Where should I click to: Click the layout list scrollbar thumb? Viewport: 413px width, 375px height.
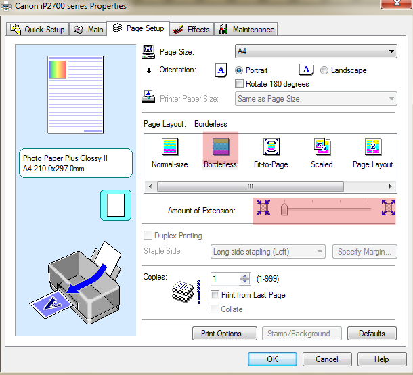pos(251,186)
